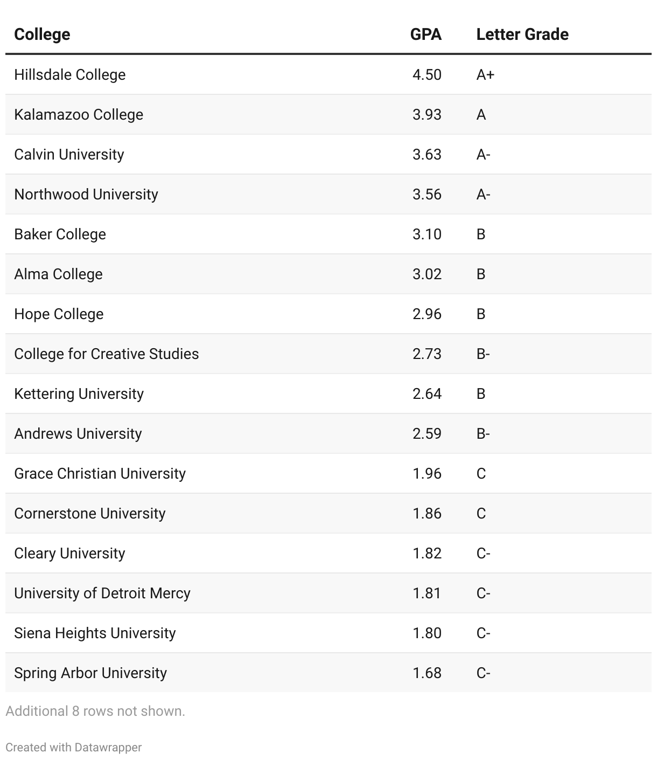The width and height of the screenshot is (657, 760).
Task: Click the Letter Grade column header
Action: [522, 34]
